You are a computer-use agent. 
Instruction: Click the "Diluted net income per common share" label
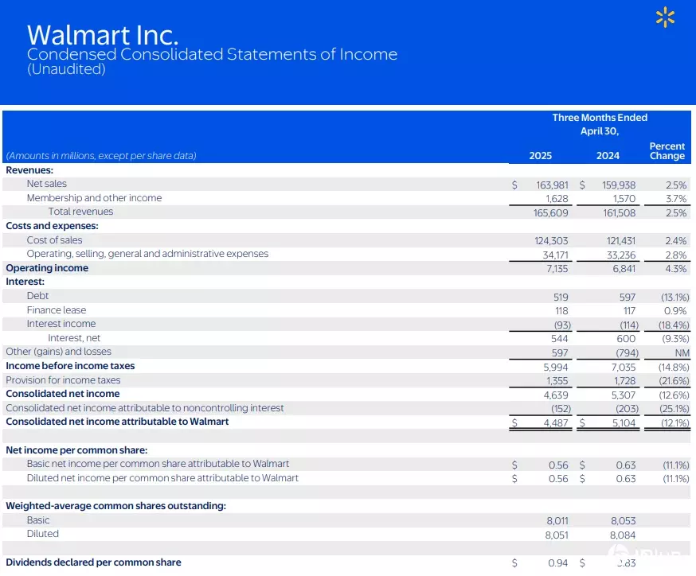tap(162, 478)
